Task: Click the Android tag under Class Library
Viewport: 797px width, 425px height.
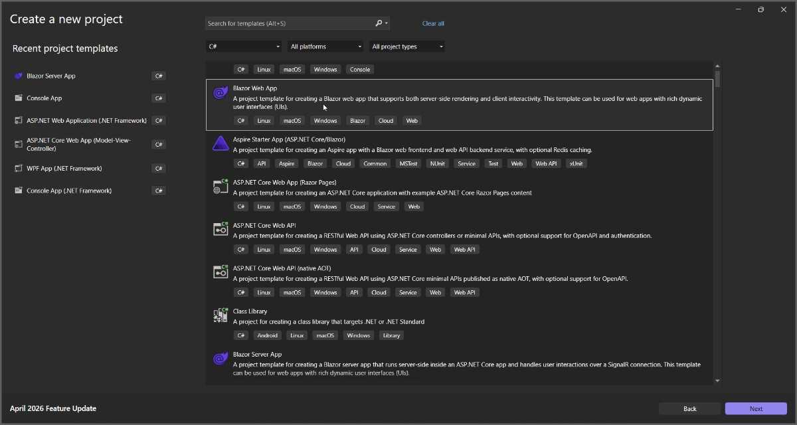Action: (268, 335)
